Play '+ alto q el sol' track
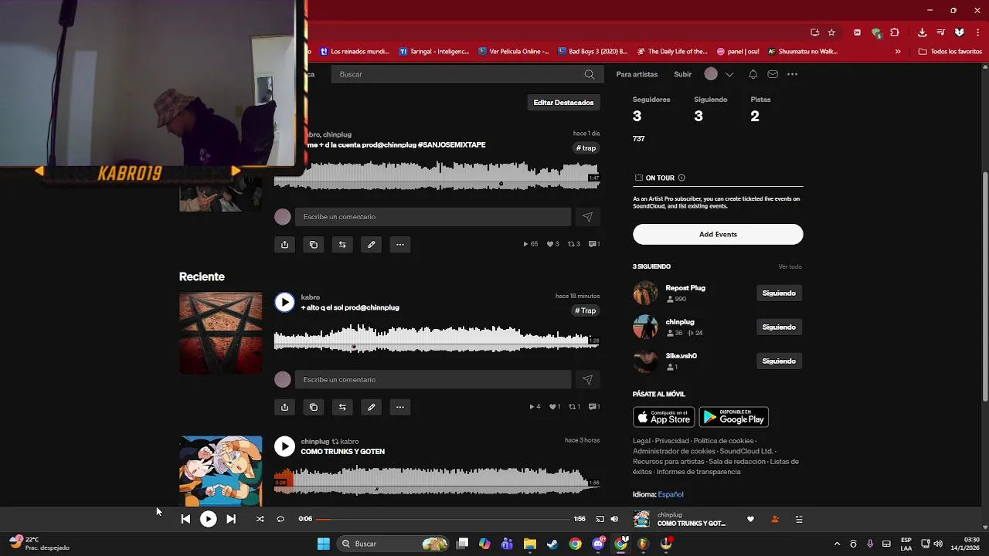Viewport: 989px width, 556px height. click(x=284, y=302)
